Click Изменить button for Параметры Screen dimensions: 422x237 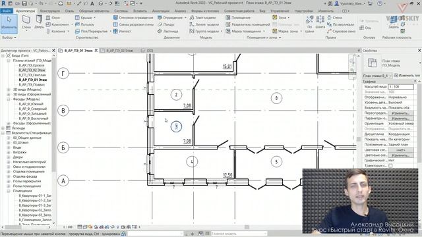tap(400, 118)
